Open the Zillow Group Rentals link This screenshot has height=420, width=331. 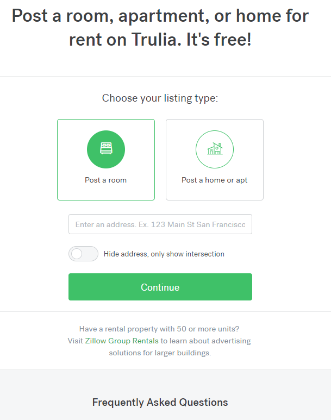(x=122, y=341)
